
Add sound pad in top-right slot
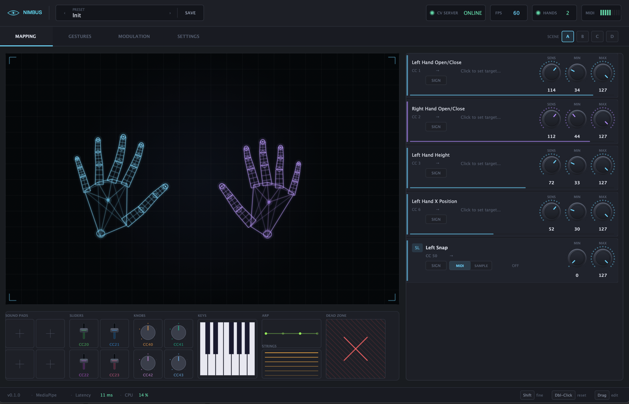[50, 333]
